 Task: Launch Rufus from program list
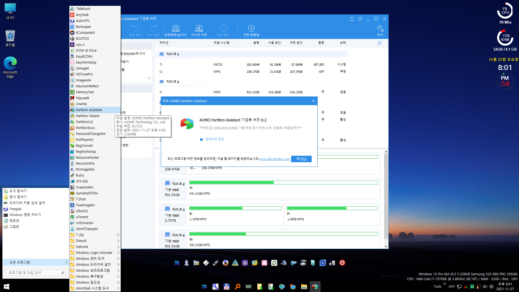tap(95, 175)
